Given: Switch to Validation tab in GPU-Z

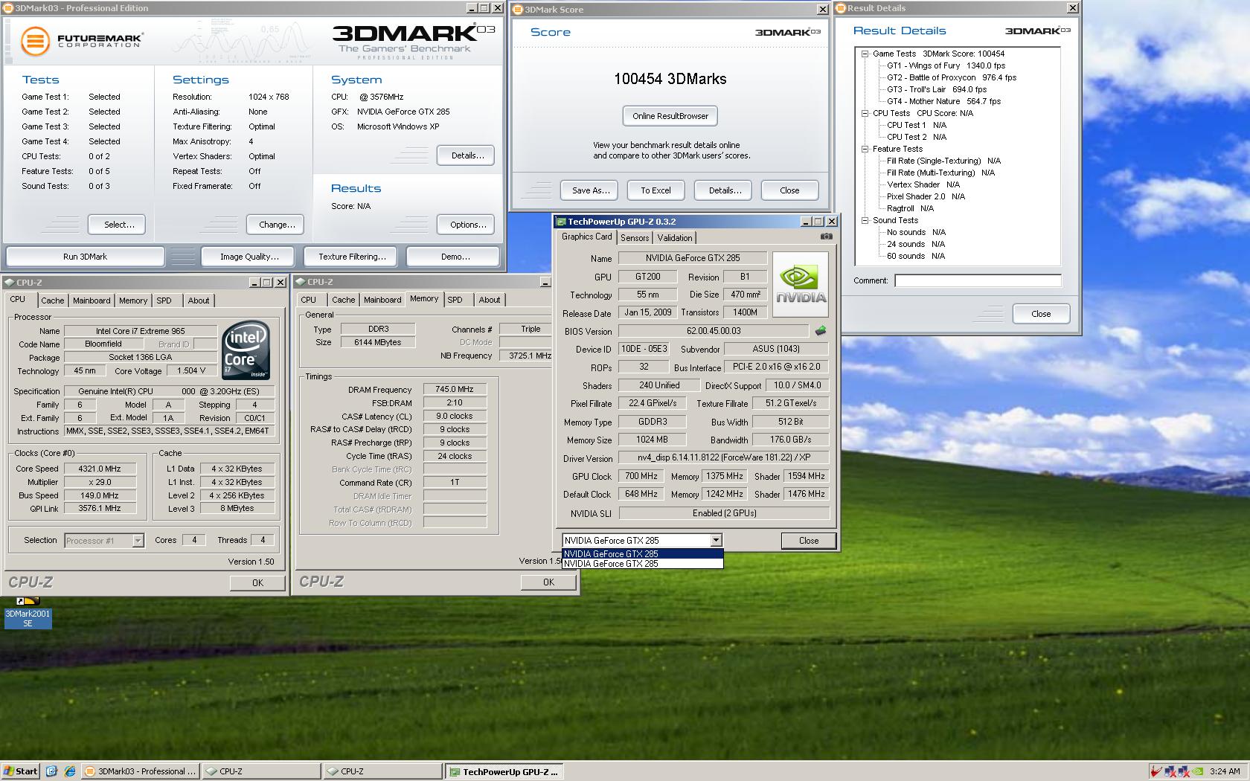Looking at the screenshot, I should tap(675, 238).
